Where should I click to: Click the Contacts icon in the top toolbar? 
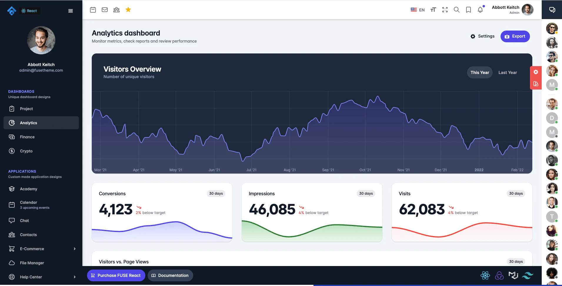tap(116, 9)
